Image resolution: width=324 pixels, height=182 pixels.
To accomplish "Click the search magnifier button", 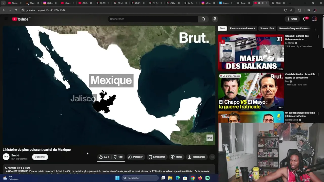I will pos(203,19).
